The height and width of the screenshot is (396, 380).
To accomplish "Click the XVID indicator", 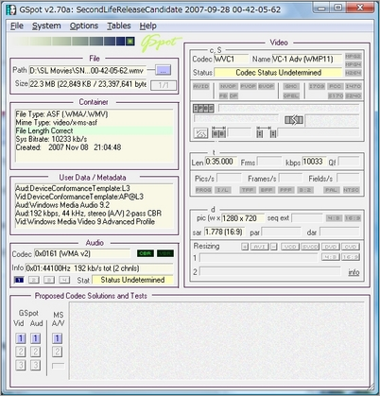I will tap(201, 86).
